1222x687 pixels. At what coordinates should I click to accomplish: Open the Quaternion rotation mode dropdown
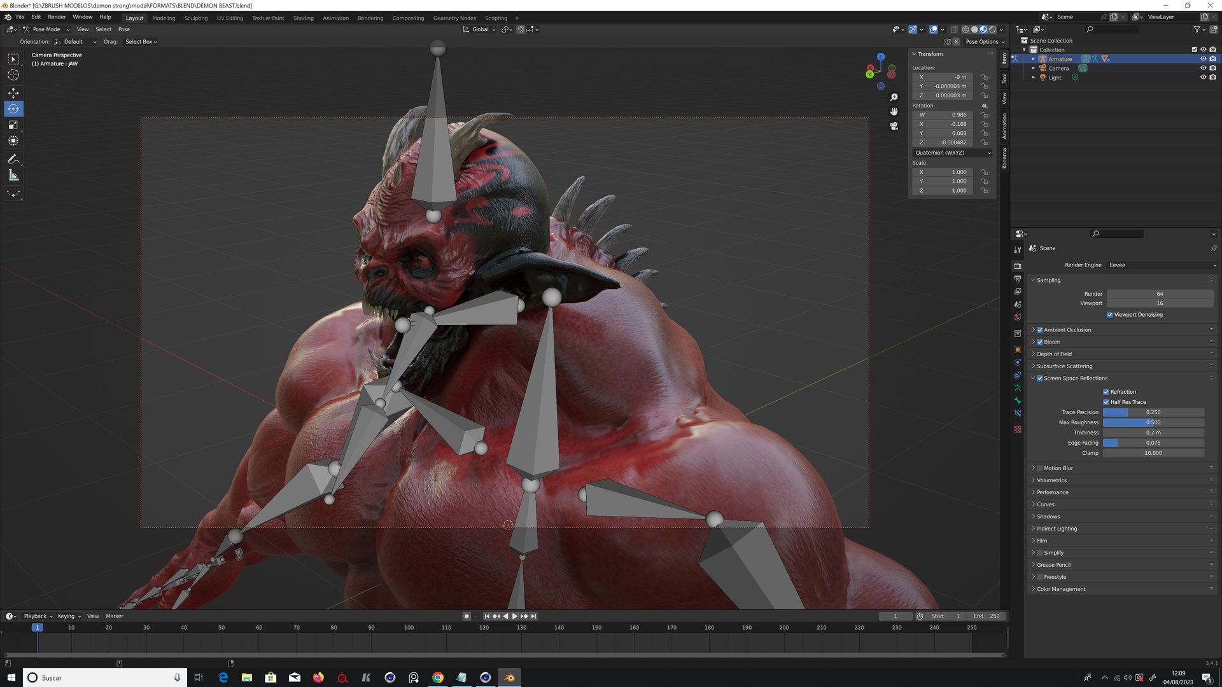coord(953,153)
